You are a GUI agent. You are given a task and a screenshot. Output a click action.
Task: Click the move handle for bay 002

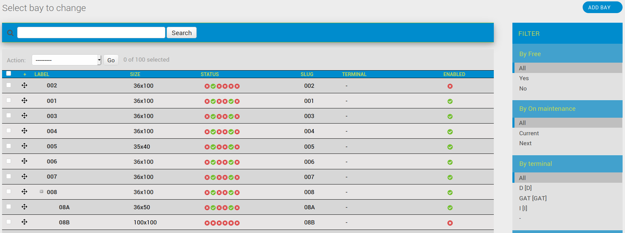(x=24, y=85)
